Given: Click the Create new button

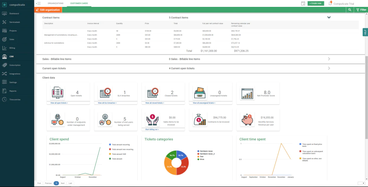Looking at the screenshot, I should click(315, 3).
